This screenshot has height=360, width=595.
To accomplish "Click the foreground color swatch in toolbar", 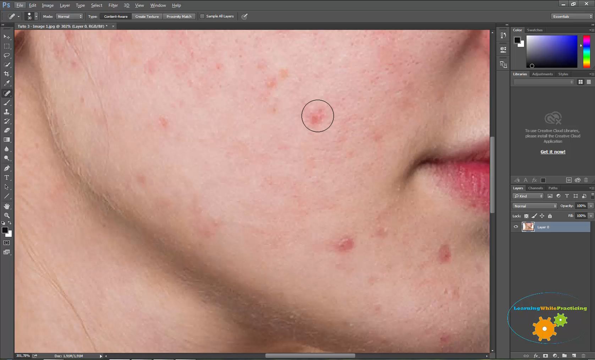I will [x=5, y=230].
